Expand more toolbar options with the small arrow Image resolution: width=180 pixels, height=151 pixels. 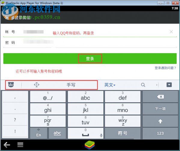tap(157, 85)
